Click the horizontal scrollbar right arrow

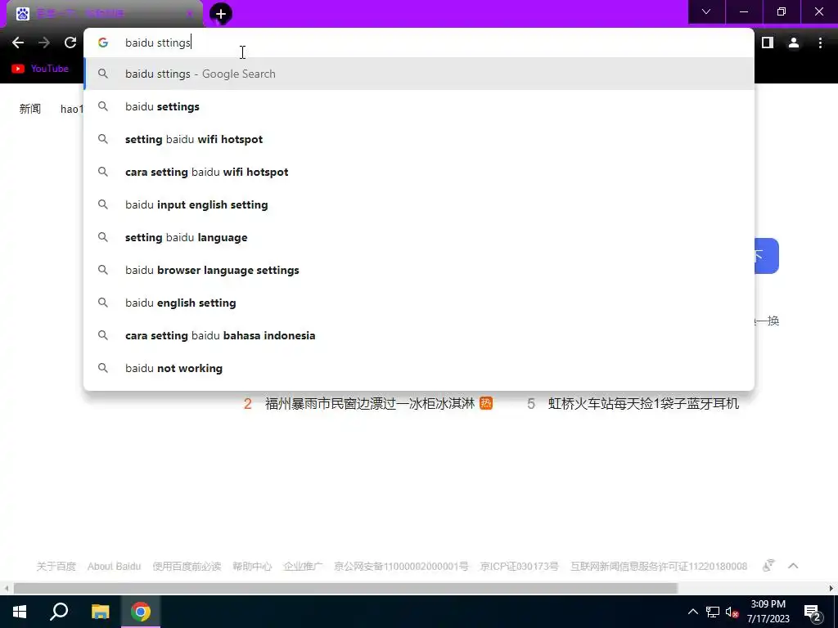(x=831, y=589)
